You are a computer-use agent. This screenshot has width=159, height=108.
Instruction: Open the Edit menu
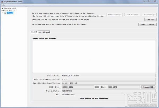pyautogui.click(x=3, y=5)
